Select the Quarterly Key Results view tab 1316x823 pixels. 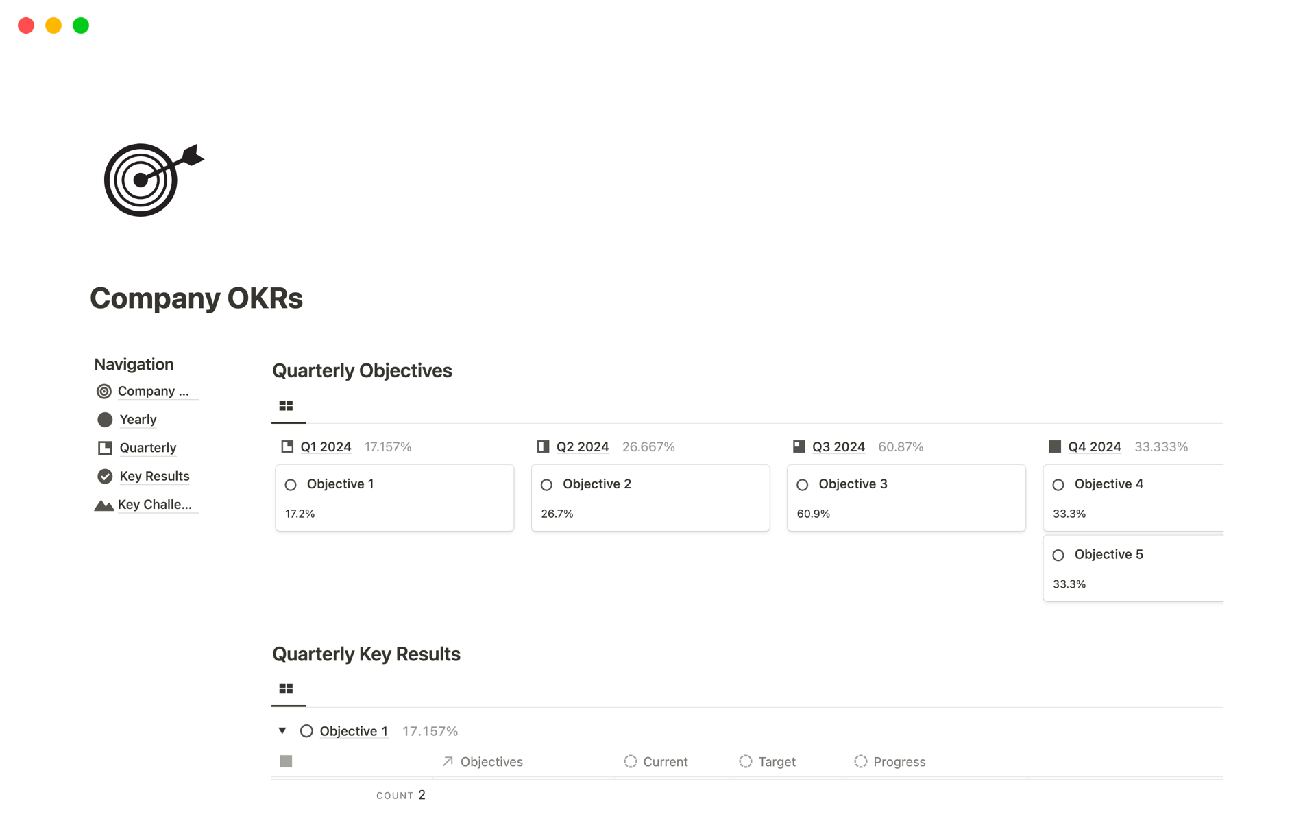point(287,689)
